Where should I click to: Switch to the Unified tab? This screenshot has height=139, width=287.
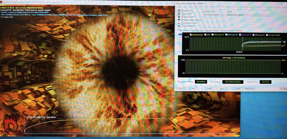coord(231,31)
